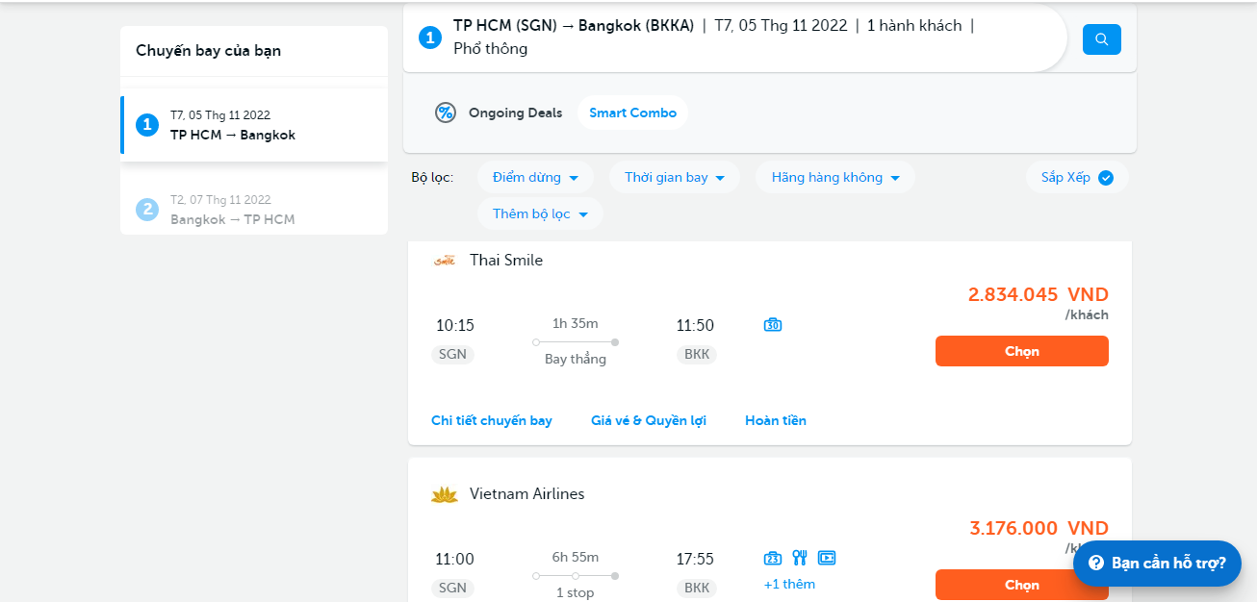The width and height of the screenshot is (1257, 602).
Task: Click the Vietnam Airlines baggage icon
Action: pyautogui.click(x=772, y=558)
